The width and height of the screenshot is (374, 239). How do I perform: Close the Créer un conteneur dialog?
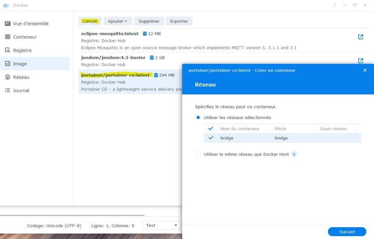365,70
